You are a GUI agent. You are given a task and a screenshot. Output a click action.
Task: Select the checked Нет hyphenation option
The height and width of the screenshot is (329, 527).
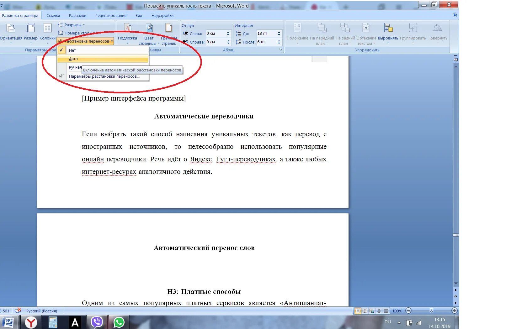(103, 50)
